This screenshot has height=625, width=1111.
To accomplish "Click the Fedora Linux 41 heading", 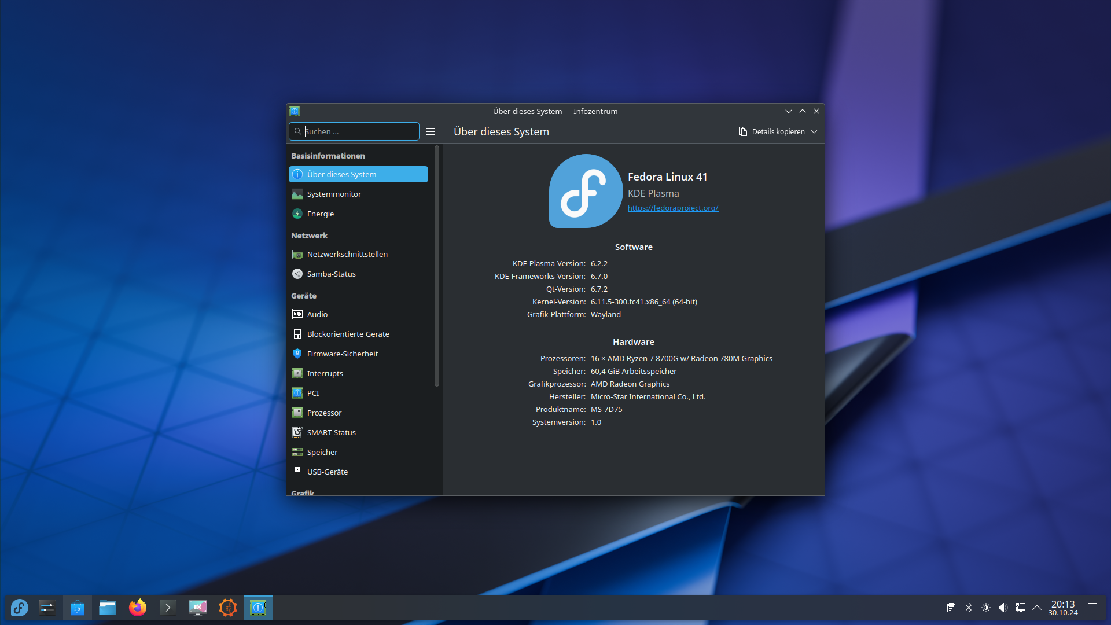I will click(x=667, y=177).
